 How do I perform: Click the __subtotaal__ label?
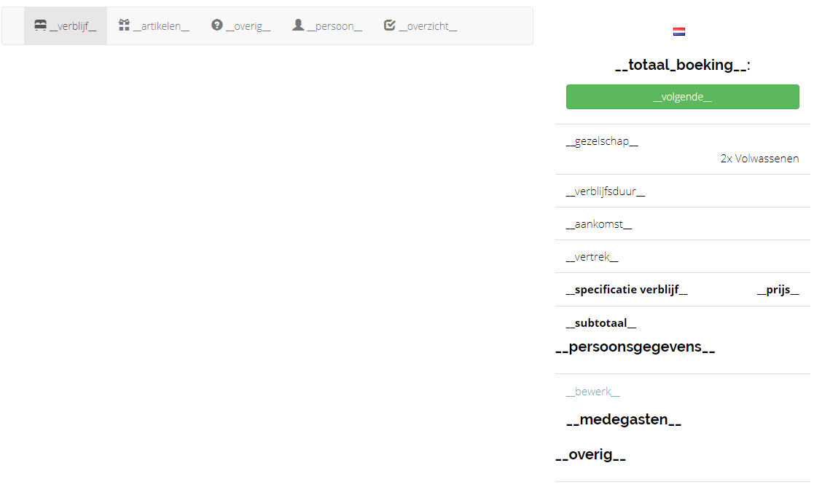point(601,323)
